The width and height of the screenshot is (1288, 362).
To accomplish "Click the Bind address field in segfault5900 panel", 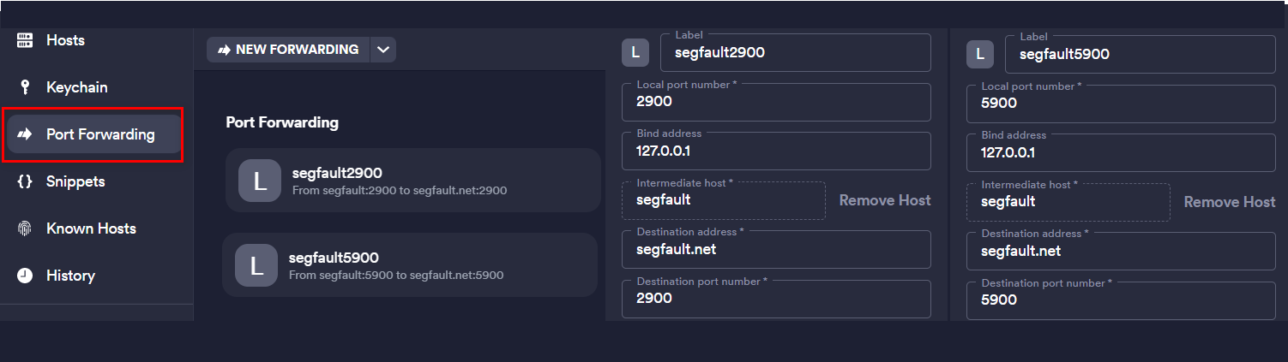I will point(1122,152).
